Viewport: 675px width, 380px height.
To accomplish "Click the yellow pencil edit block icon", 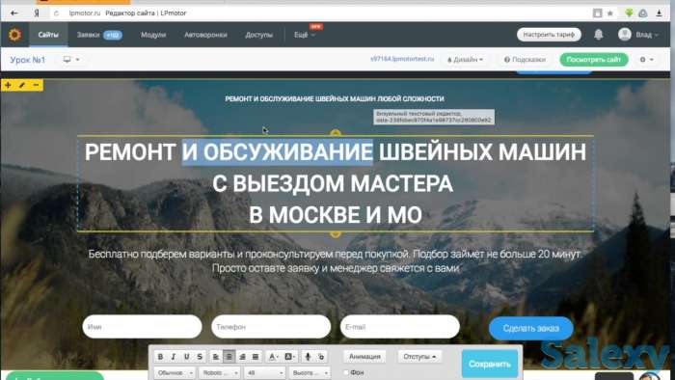I will [x=22, y=85].
